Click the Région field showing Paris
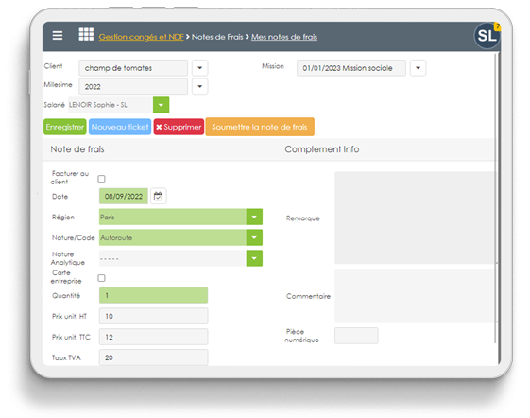Viewport: 530px width, 418px height. [173, 217]
